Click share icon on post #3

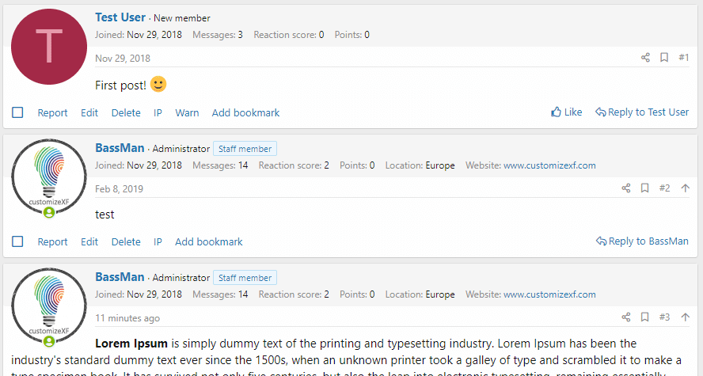coord(626,317)
